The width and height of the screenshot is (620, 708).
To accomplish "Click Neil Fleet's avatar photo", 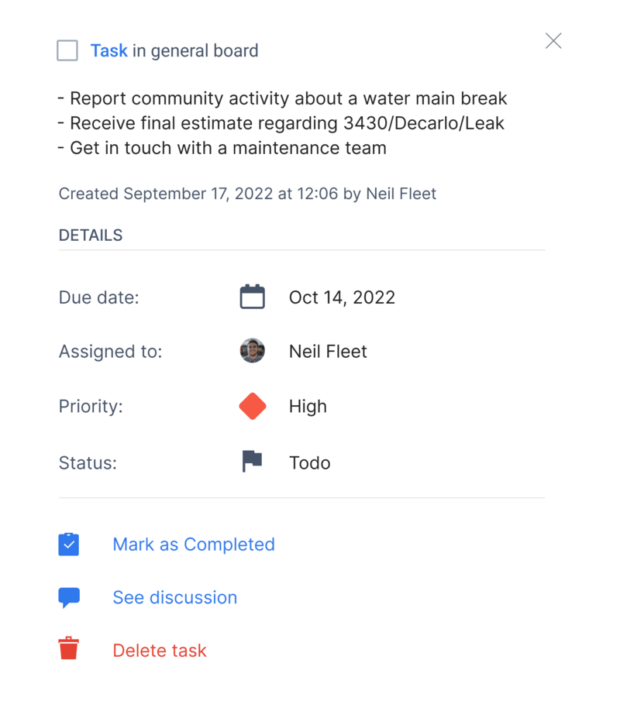I will point(252,350).
